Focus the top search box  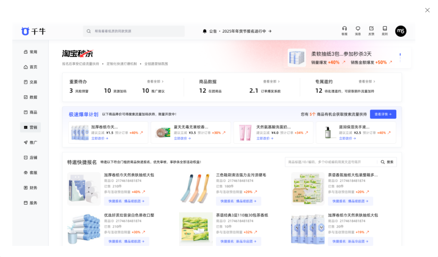pyautogui.click(x=134, y=31)
